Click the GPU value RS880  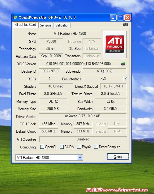(51, 41)
